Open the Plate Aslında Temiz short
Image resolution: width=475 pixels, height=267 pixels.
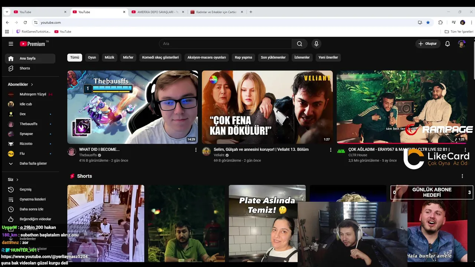pyautogui.click(x=267, y=224)
